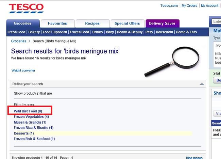Switch to the Favourites tab

(57, 23)
